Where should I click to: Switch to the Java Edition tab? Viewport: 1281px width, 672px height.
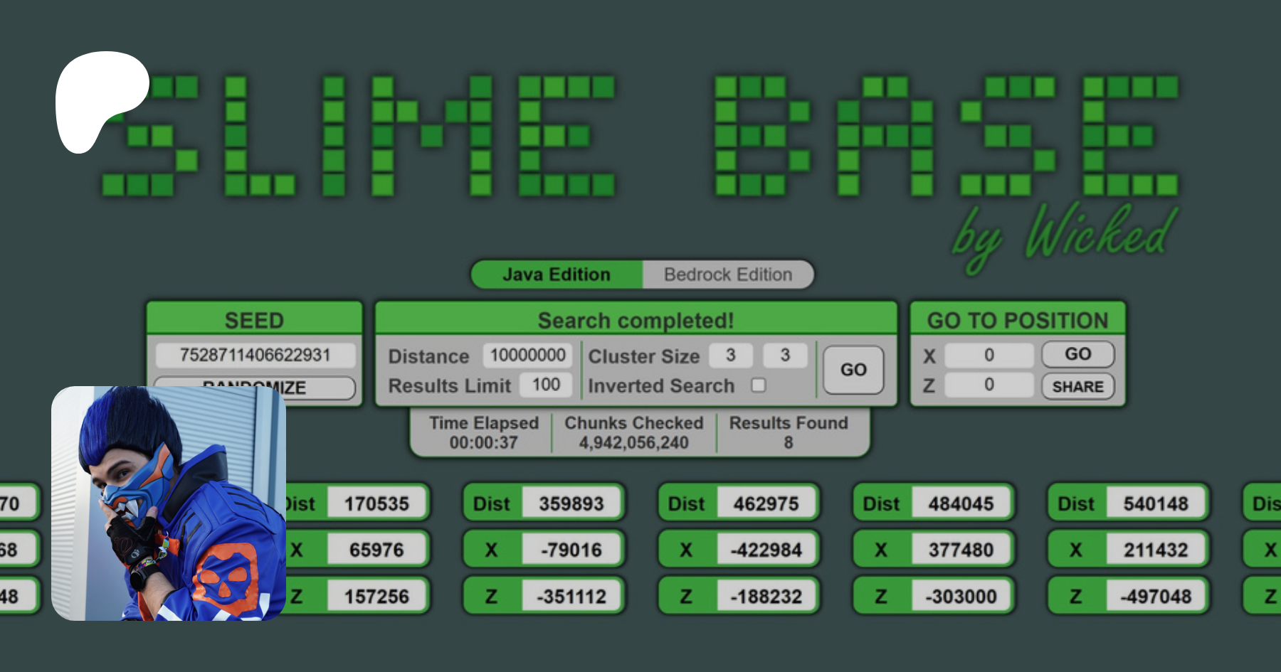[x=557, y=274]
